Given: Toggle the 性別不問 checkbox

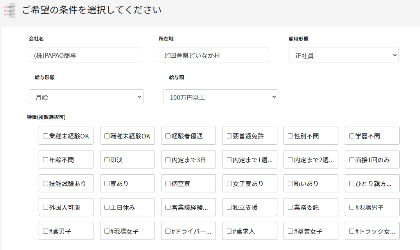Looking at the screenshot, I should click(291, 136).
